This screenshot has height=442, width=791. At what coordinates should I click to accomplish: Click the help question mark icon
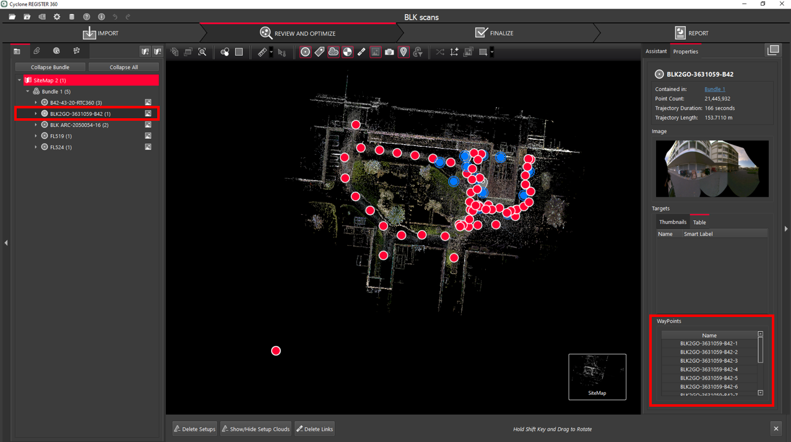click(87, 17)
